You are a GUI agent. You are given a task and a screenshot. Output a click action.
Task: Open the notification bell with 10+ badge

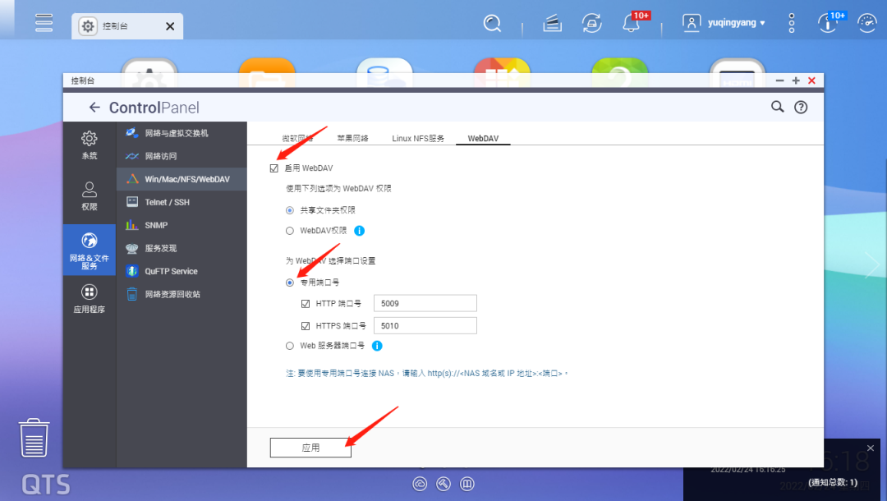point(629,22)
